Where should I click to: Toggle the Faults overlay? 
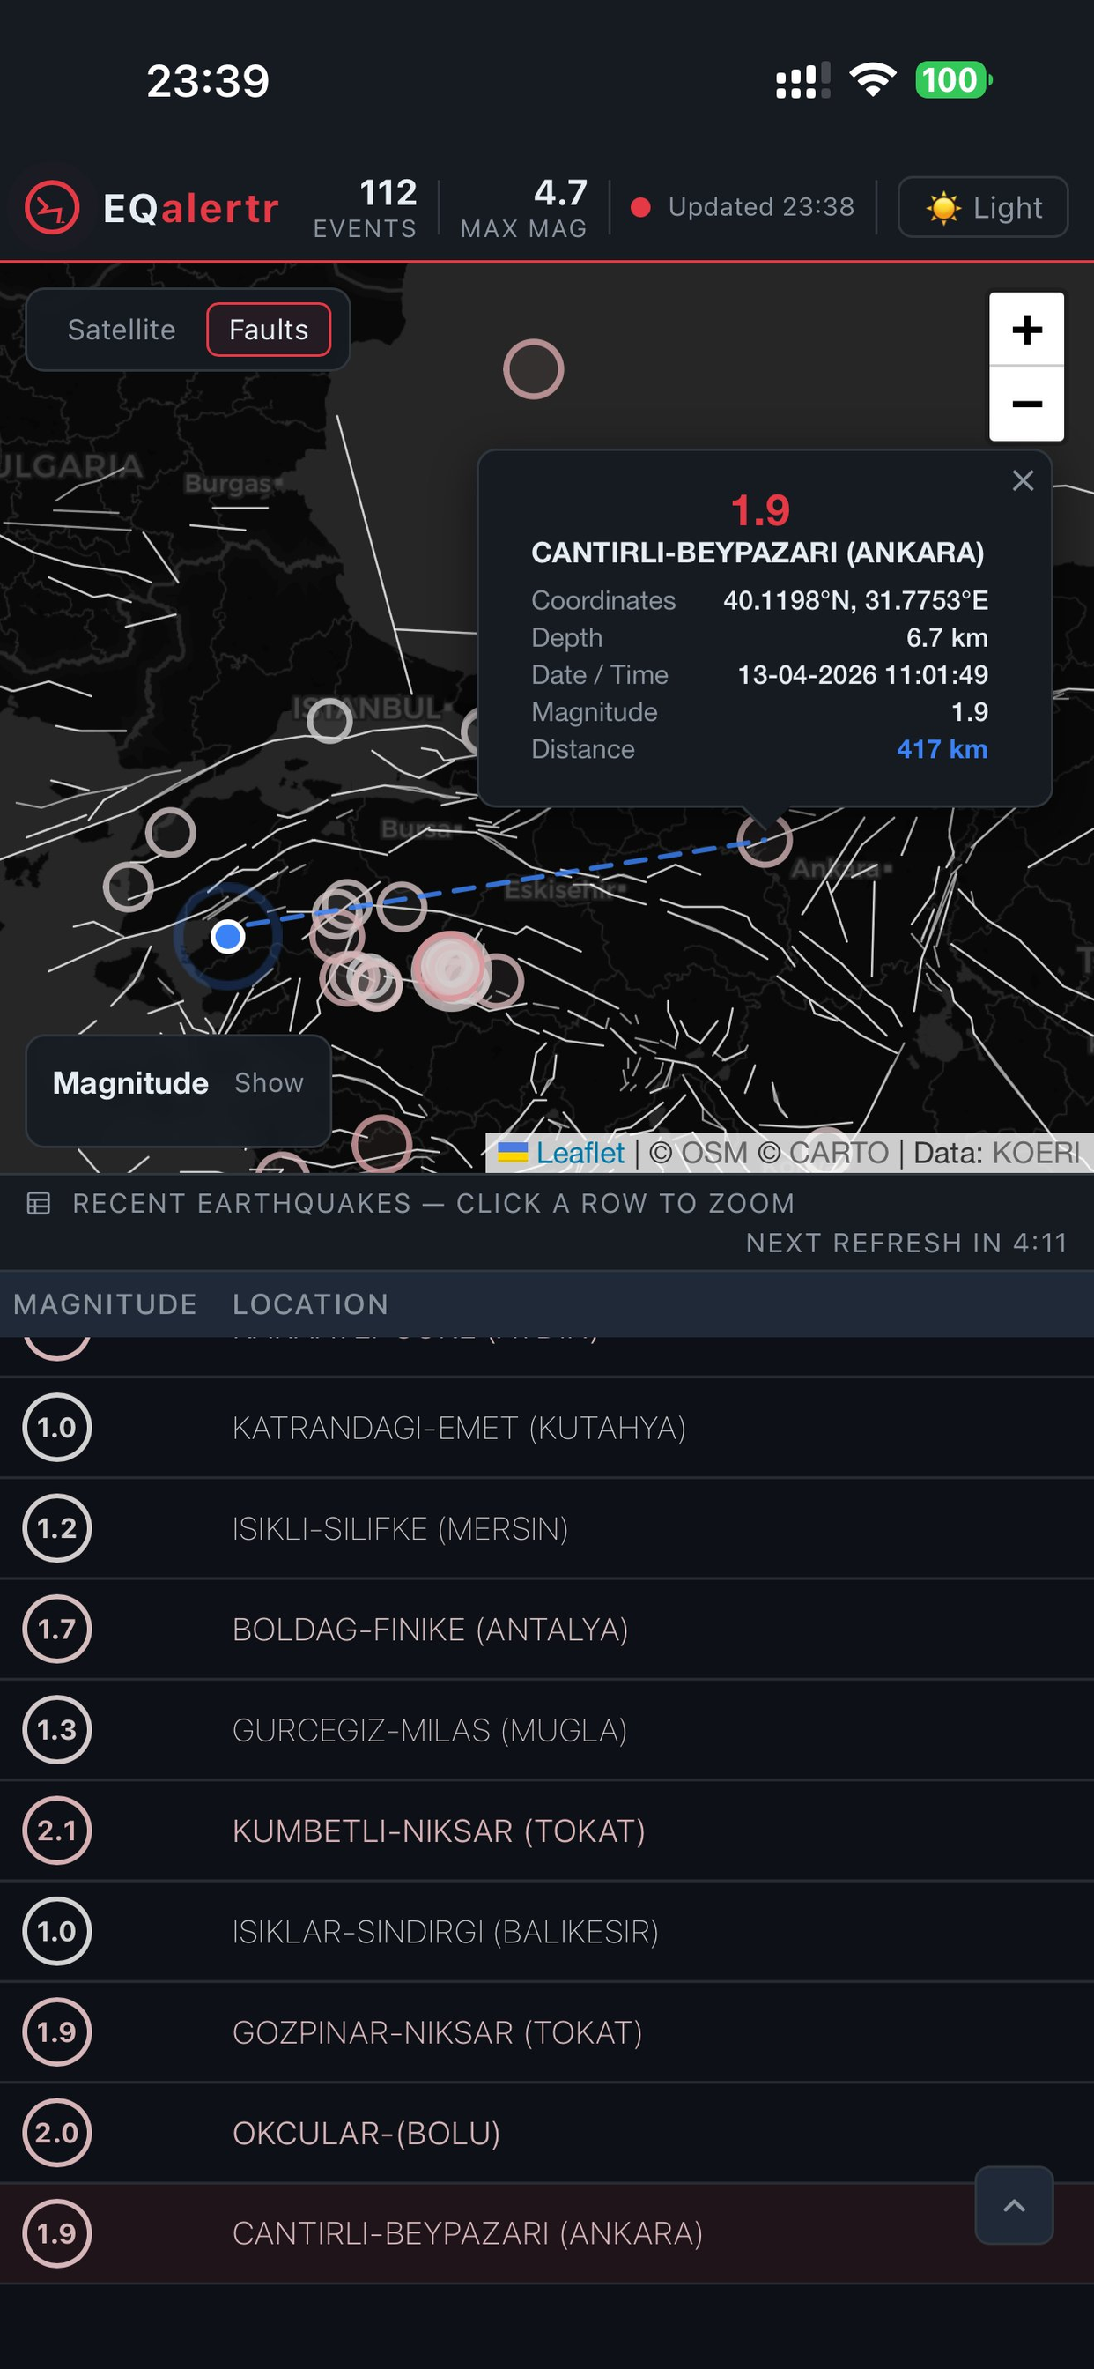(269, 330)
